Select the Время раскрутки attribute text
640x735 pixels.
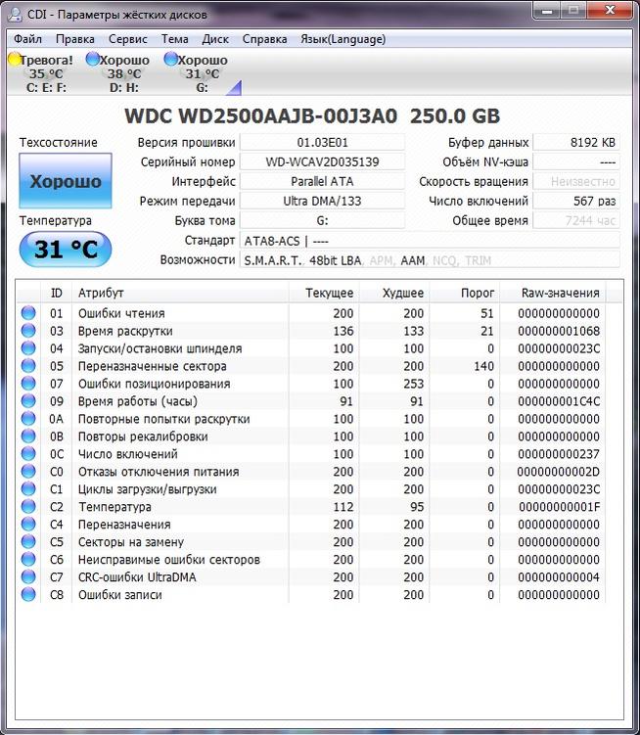pos(125,331)
